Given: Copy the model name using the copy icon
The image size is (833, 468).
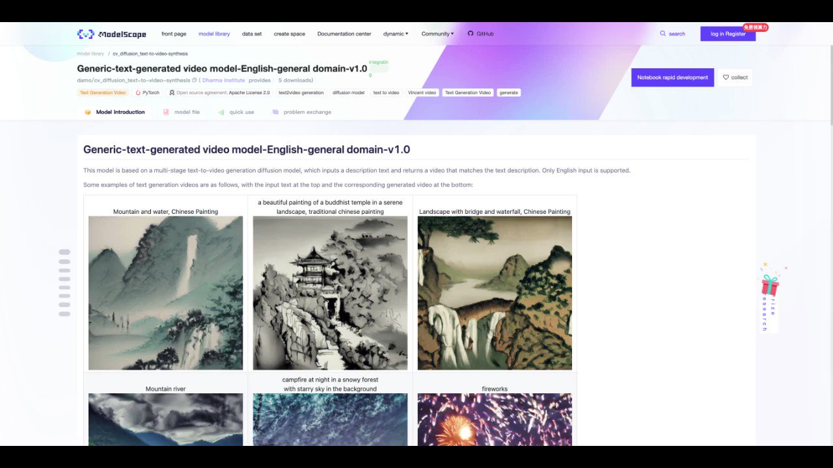Looking at the screenshot, I should point(195,80).
